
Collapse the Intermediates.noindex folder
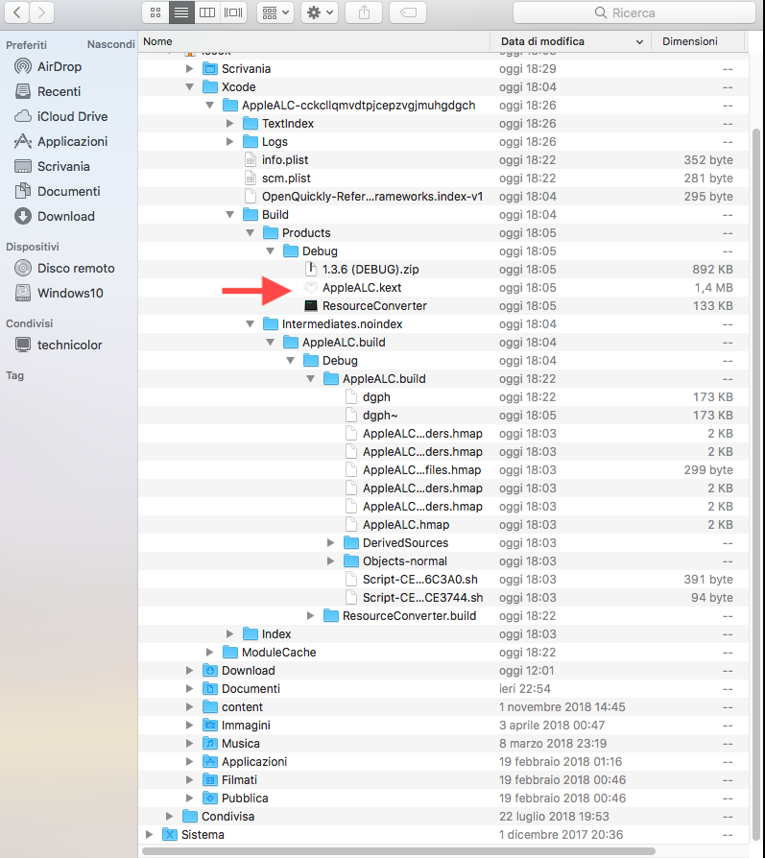pos(251,324)
